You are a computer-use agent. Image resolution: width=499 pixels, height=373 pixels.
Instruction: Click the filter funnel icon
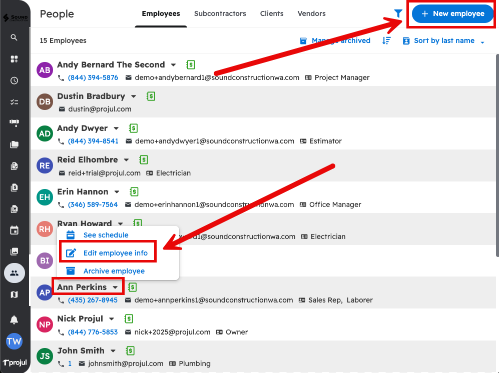[398, 13]
